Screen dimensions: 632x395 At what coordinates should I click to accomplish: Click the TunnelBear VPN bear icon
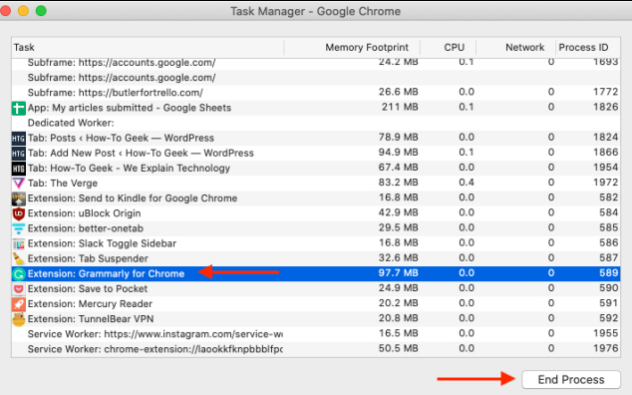(19, 319)
